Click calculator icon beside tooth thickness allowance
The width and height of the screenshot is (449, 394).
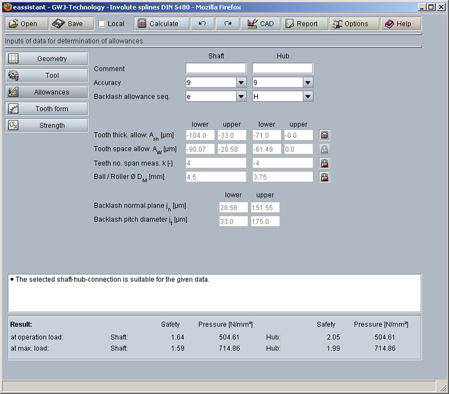pos(324,135)
